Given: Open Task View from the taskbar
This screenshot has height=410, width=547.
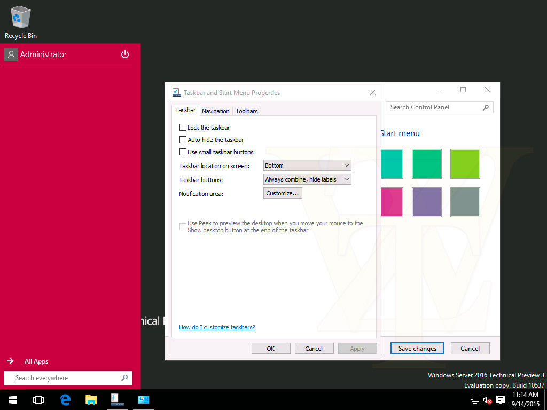Looking at the screenshot, I should pos(38,399).
